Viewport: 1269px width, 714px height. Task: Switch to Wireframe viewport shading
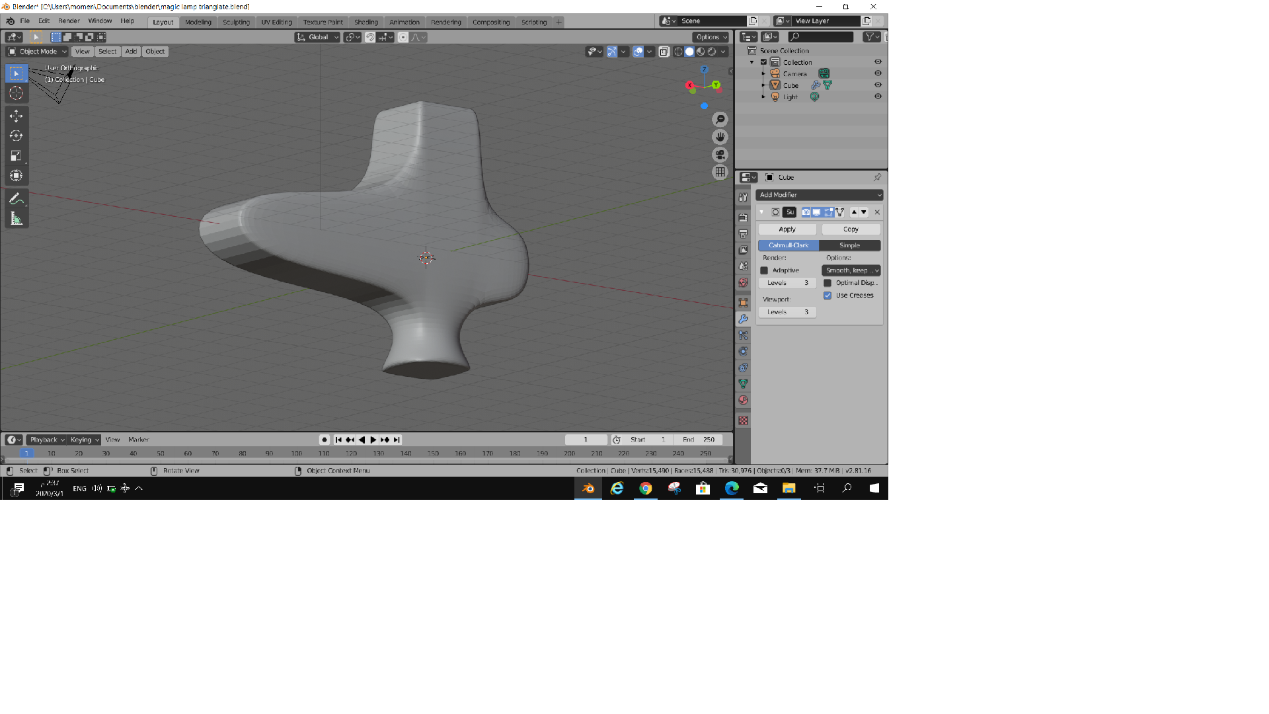[x=678, y=52]
